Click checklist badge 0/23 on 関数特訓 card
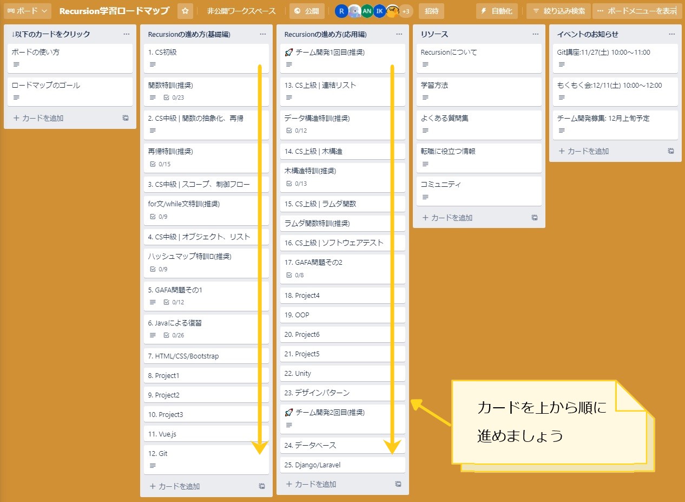This screenshot has height=502, width=685. [174, 98]
